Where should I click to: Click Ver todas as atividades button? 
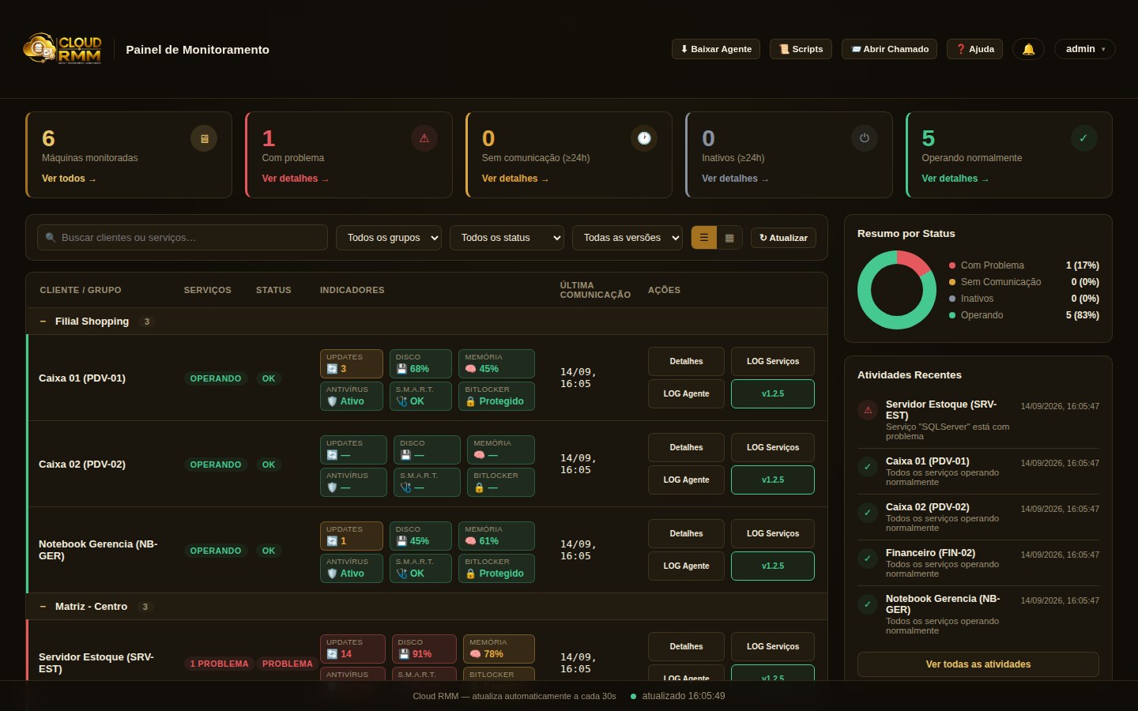[978, 664]
